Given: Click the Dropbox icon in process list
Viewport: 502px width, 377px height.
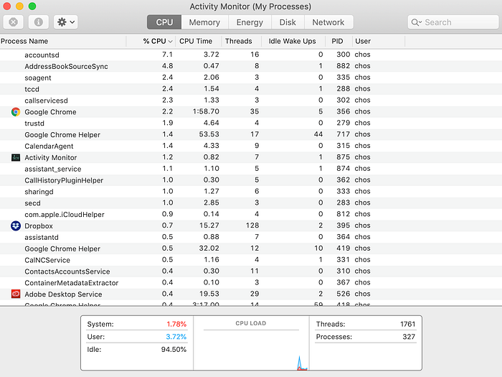Looking at the screenshot, I should coord(15,225).
